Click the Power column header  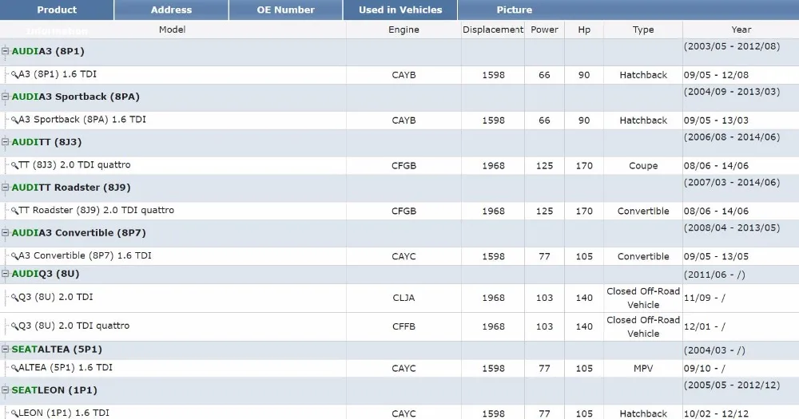544,30
